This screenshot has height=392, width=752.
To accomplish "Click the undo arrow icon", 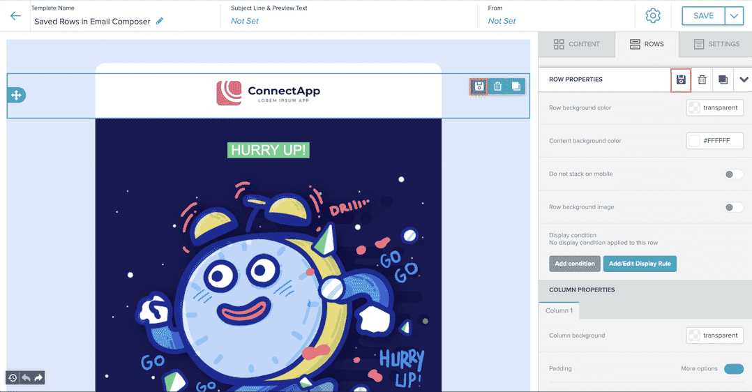I will pyautogui.click(x=26, y=378).
